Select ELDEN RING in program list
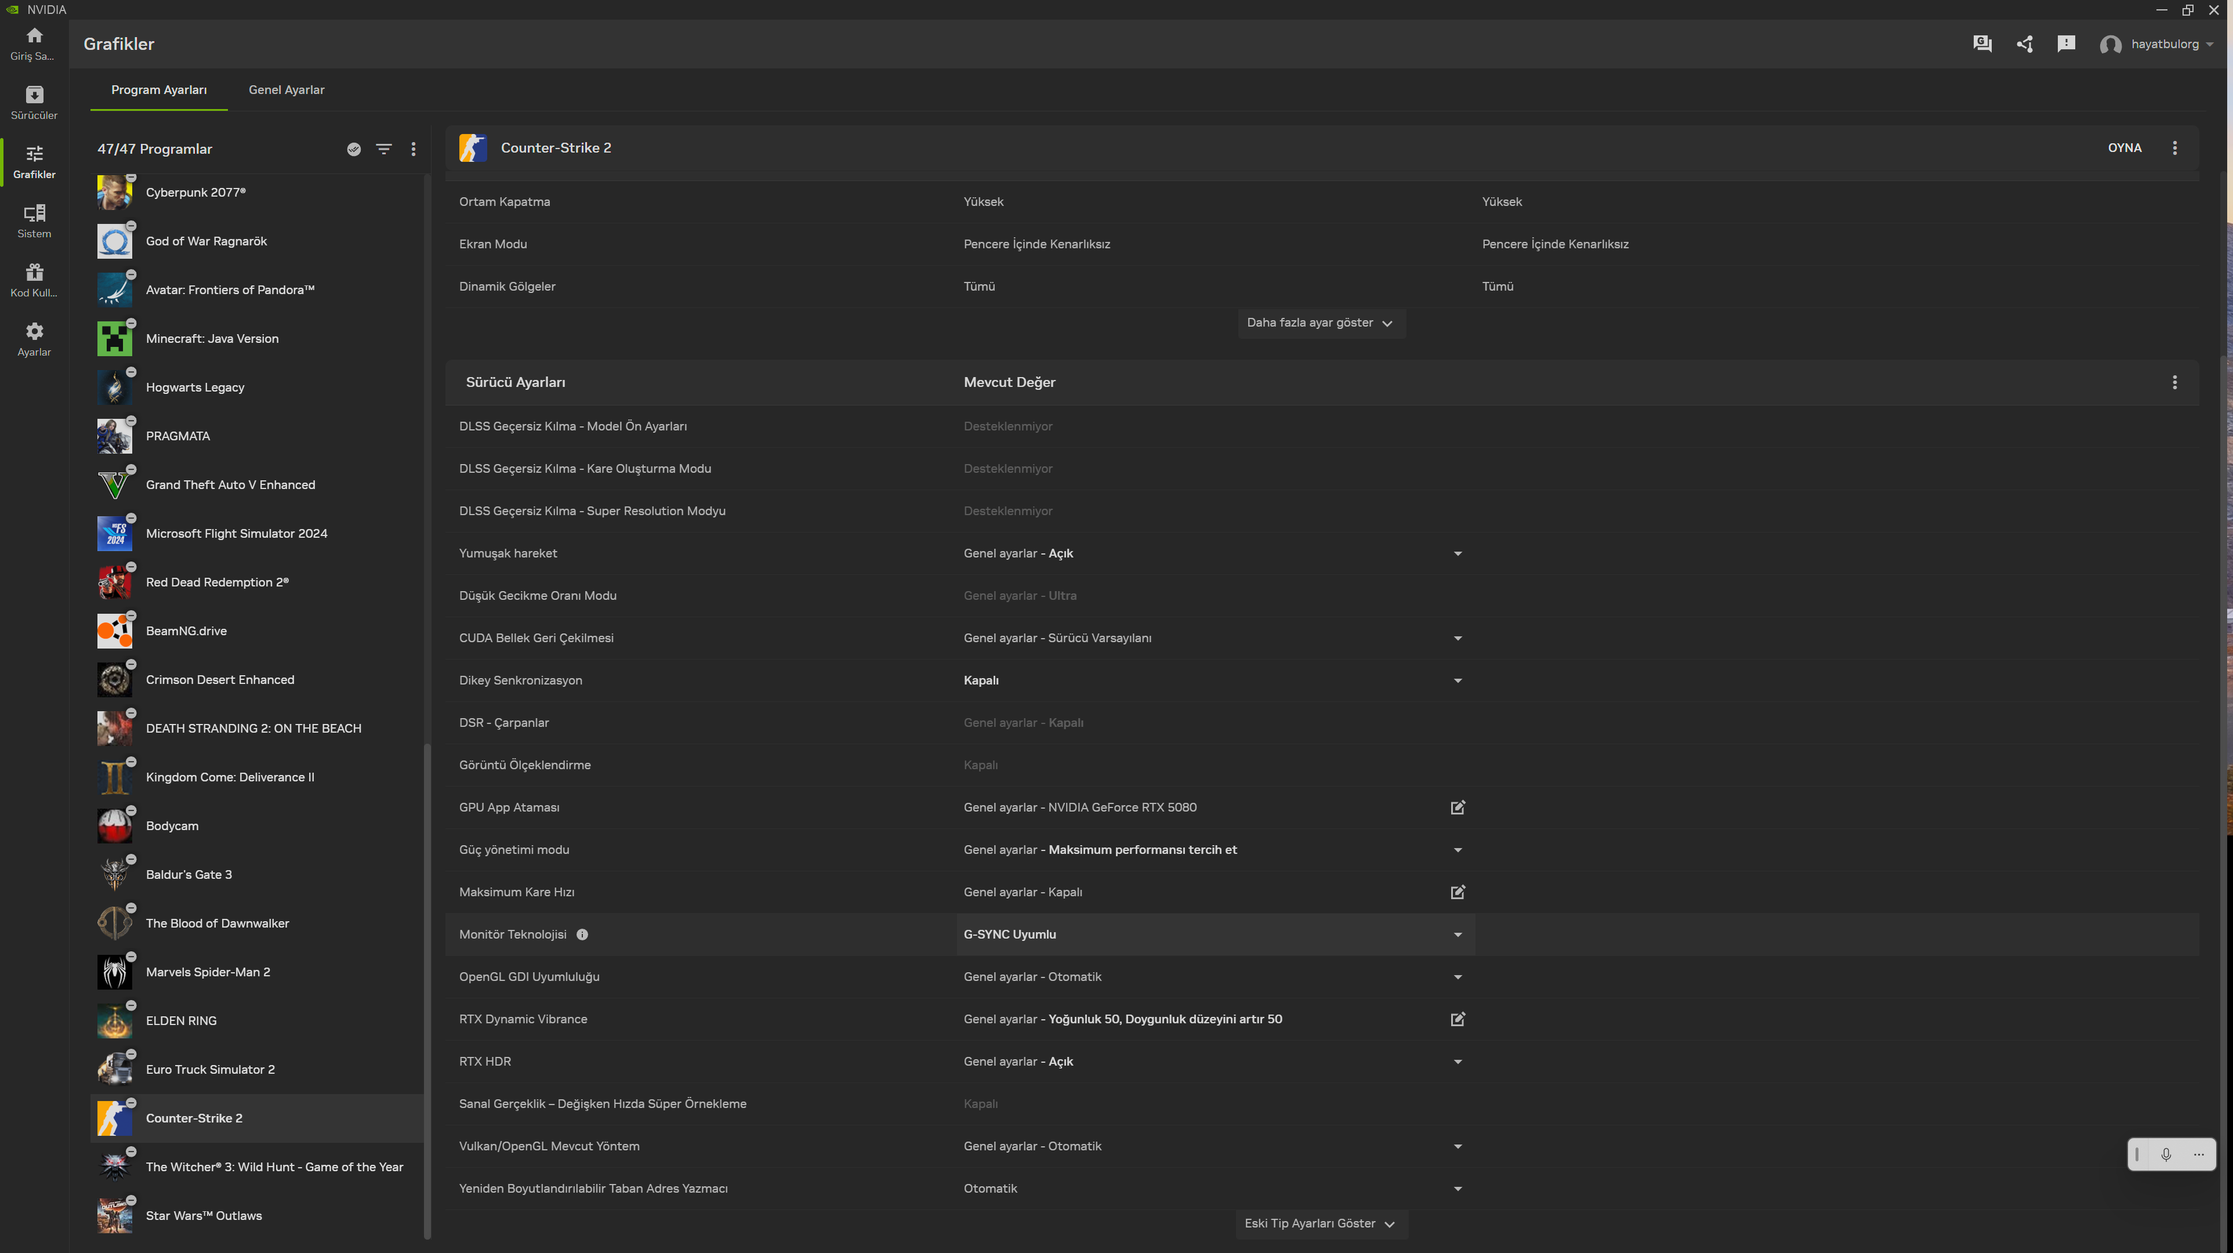The image size is (2233, 1253). pos(258,1021)
